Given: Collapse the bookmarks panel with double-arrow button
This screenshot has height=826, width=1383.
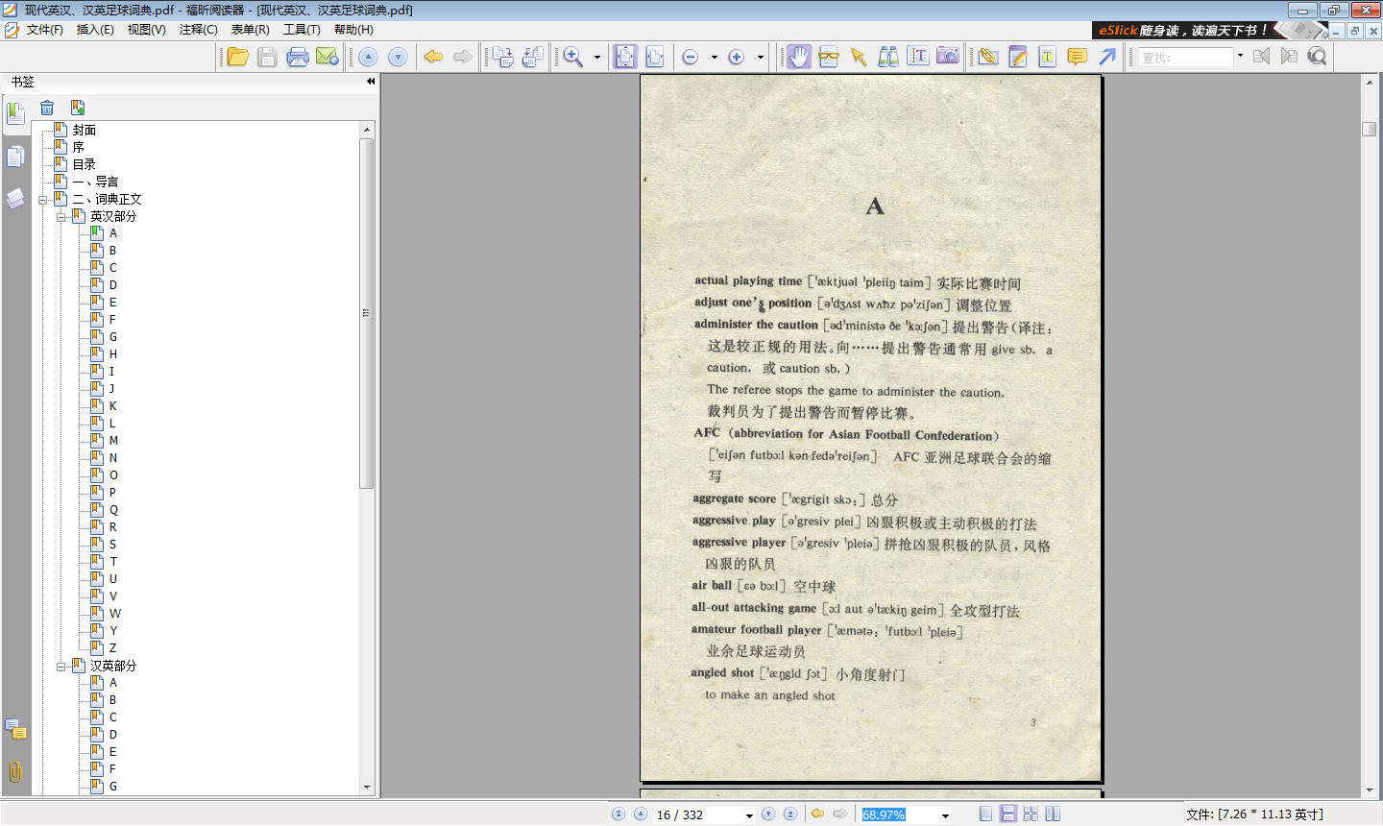Looking at the screenshot, I should [371, 82].
